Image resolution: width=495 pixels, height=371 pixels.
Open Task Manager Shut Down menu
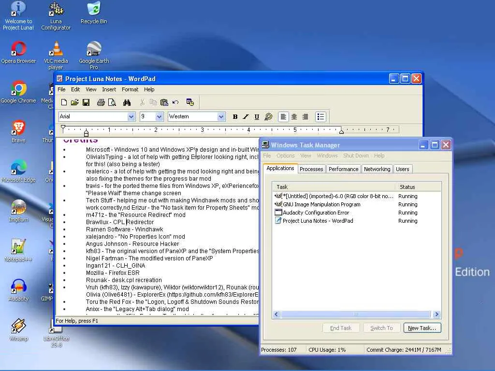[356, 156]
